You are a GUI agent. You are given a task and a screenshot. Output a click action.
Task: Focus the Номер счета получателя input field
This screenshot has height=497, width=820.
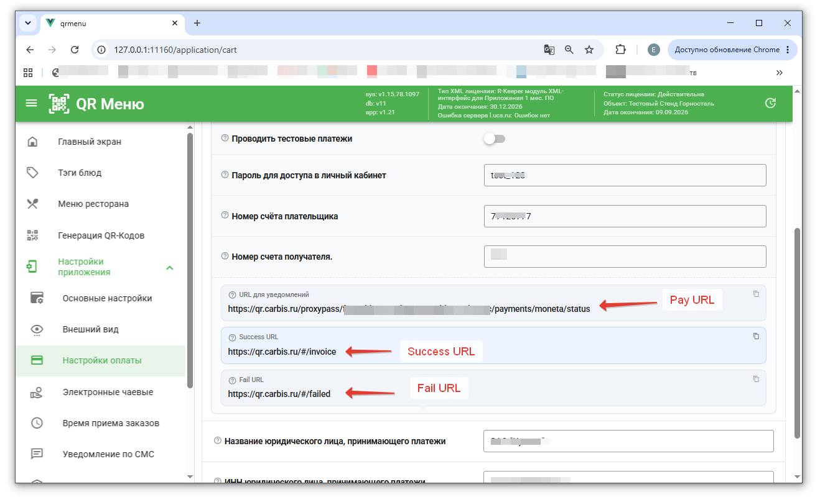tap(625, 256)
